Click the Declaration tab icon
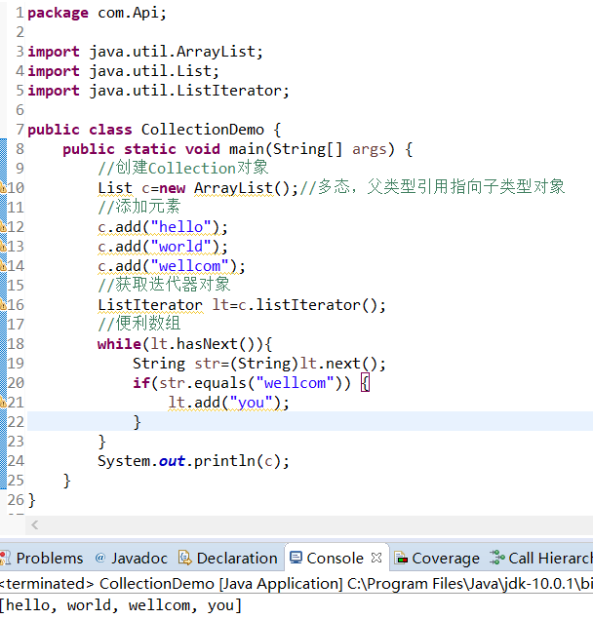593x619 pixels. 184,558
